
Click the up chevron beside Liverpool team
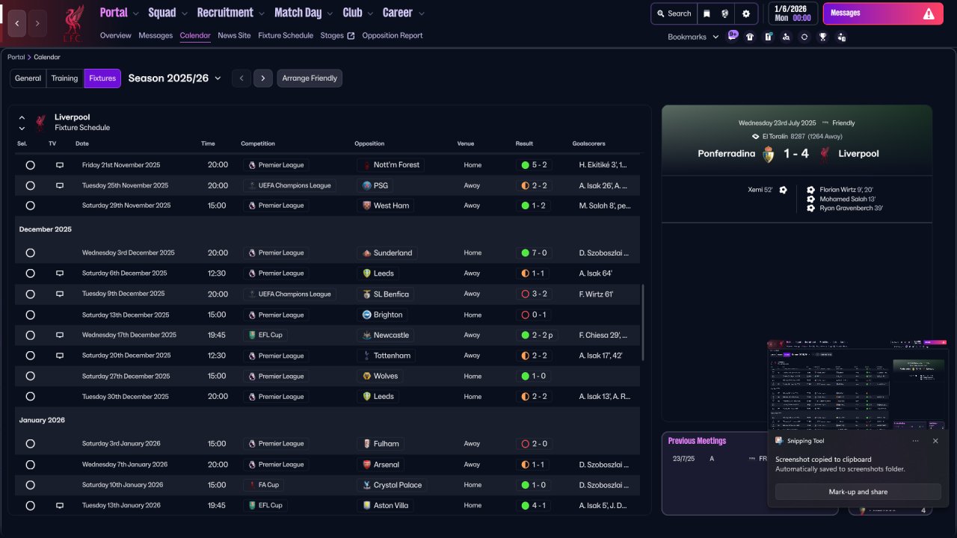click(22, 117)
